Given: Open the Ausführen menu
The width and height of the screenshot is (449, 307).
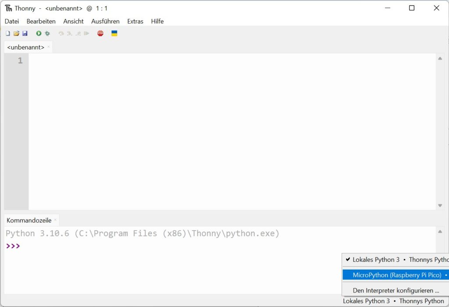Looking at the screenshot, I should 105,21.
